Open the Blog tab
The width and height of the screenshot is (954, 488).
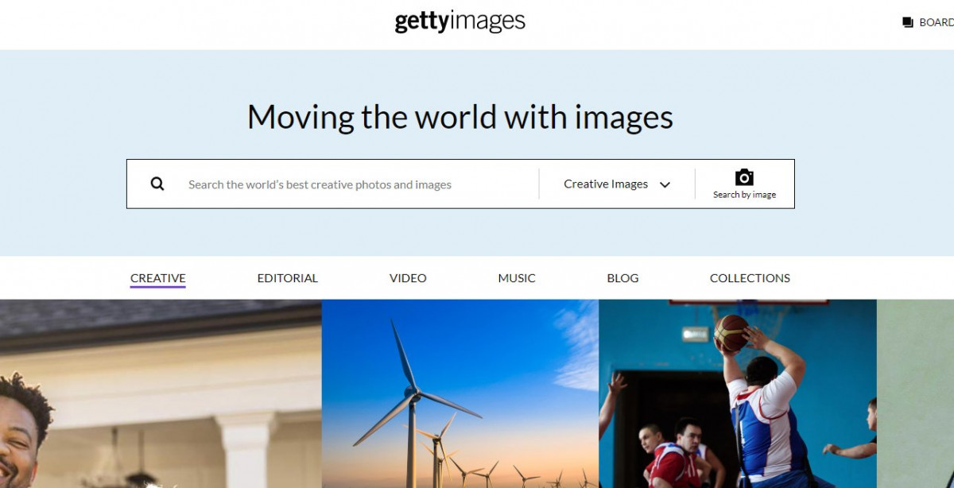[x=622, y=278]
